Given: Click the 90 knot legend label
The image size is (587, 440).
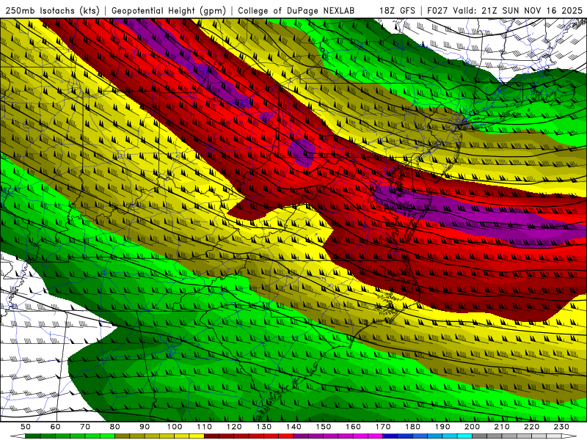Looking at the screenshot, I should (x=145, y=427).
